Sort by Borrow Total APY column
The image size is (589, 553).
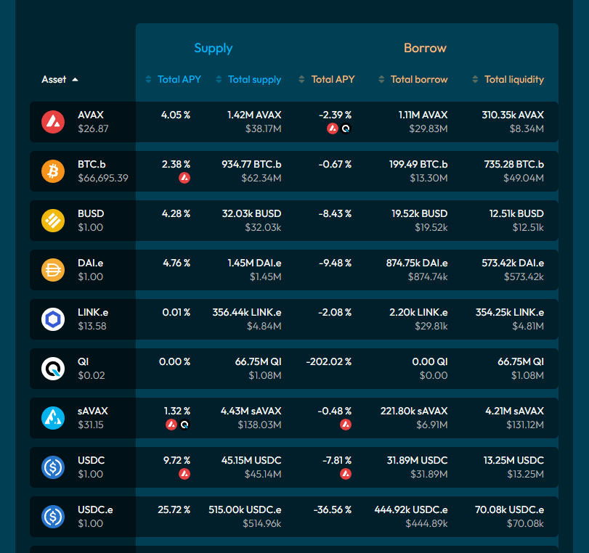click(x=326, y=80)
